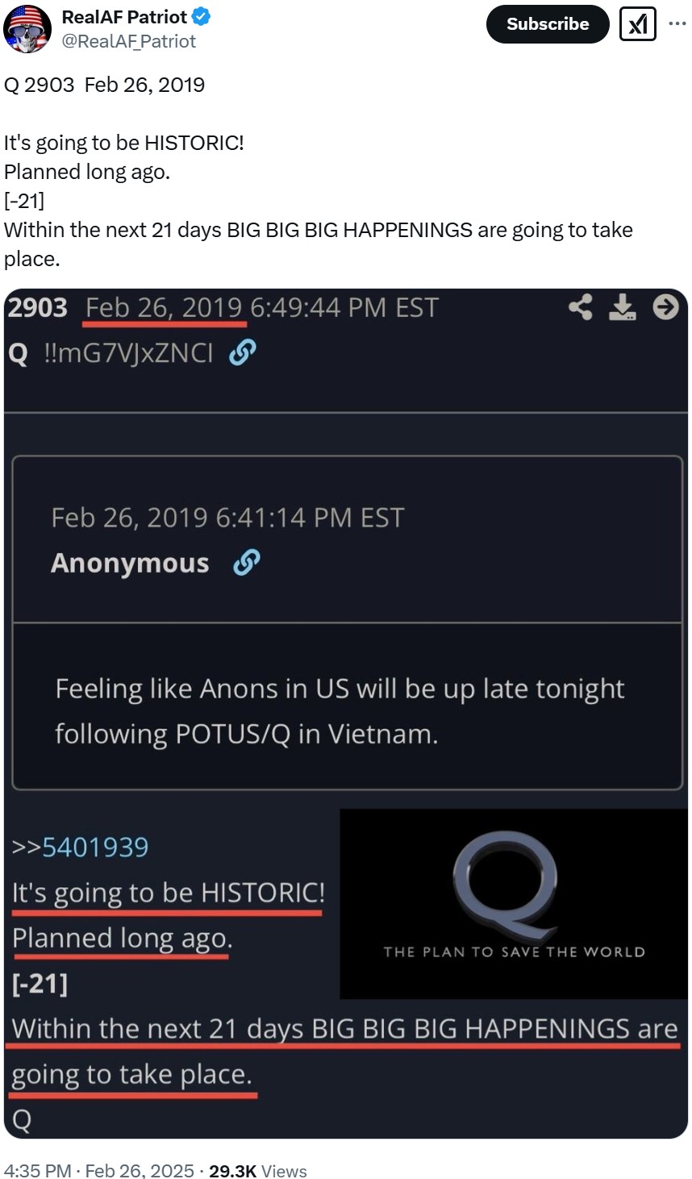Click the Q tripcode !!mG7VJxZNCI
Viewport: 692px width, 1179px height.
[x=129, y=352]
